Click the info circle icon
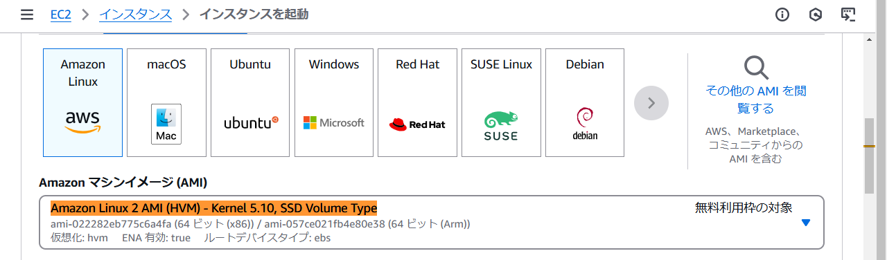 point(782,15)
